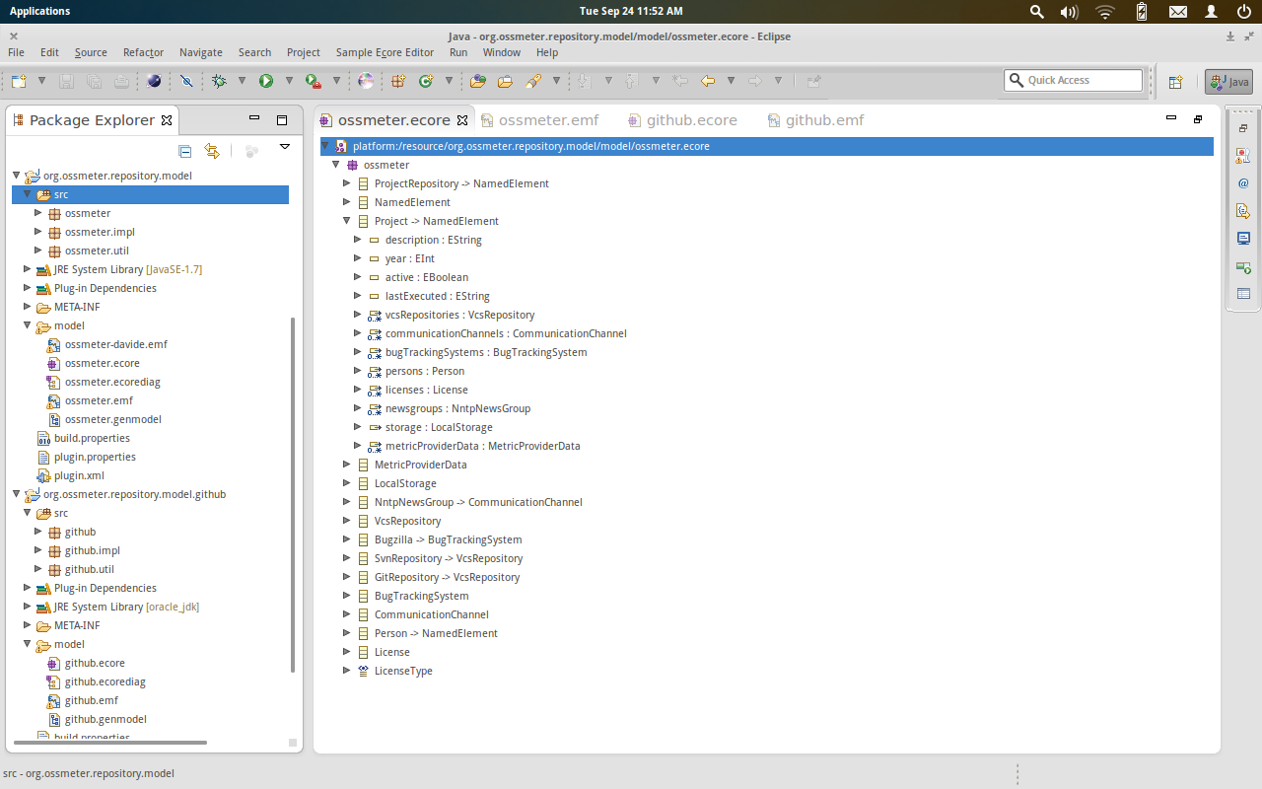Open the Navigate menu
This screenshot has height=789, width=1262.
click(x=201, y=52)
